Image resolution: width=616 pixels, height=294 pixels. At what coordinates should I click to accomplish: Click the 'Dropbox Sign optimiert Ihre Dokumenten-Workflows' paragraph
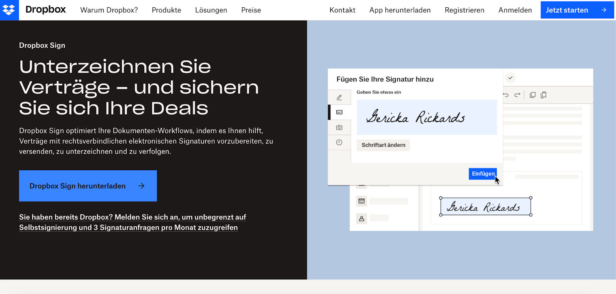pos(146,141)
